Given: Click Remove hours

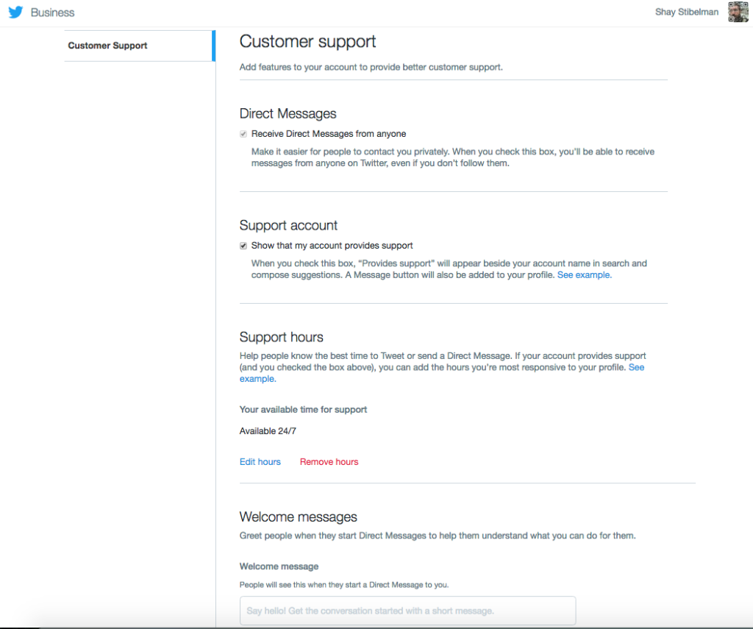Looking at the screenshot, I should point(329,461).
